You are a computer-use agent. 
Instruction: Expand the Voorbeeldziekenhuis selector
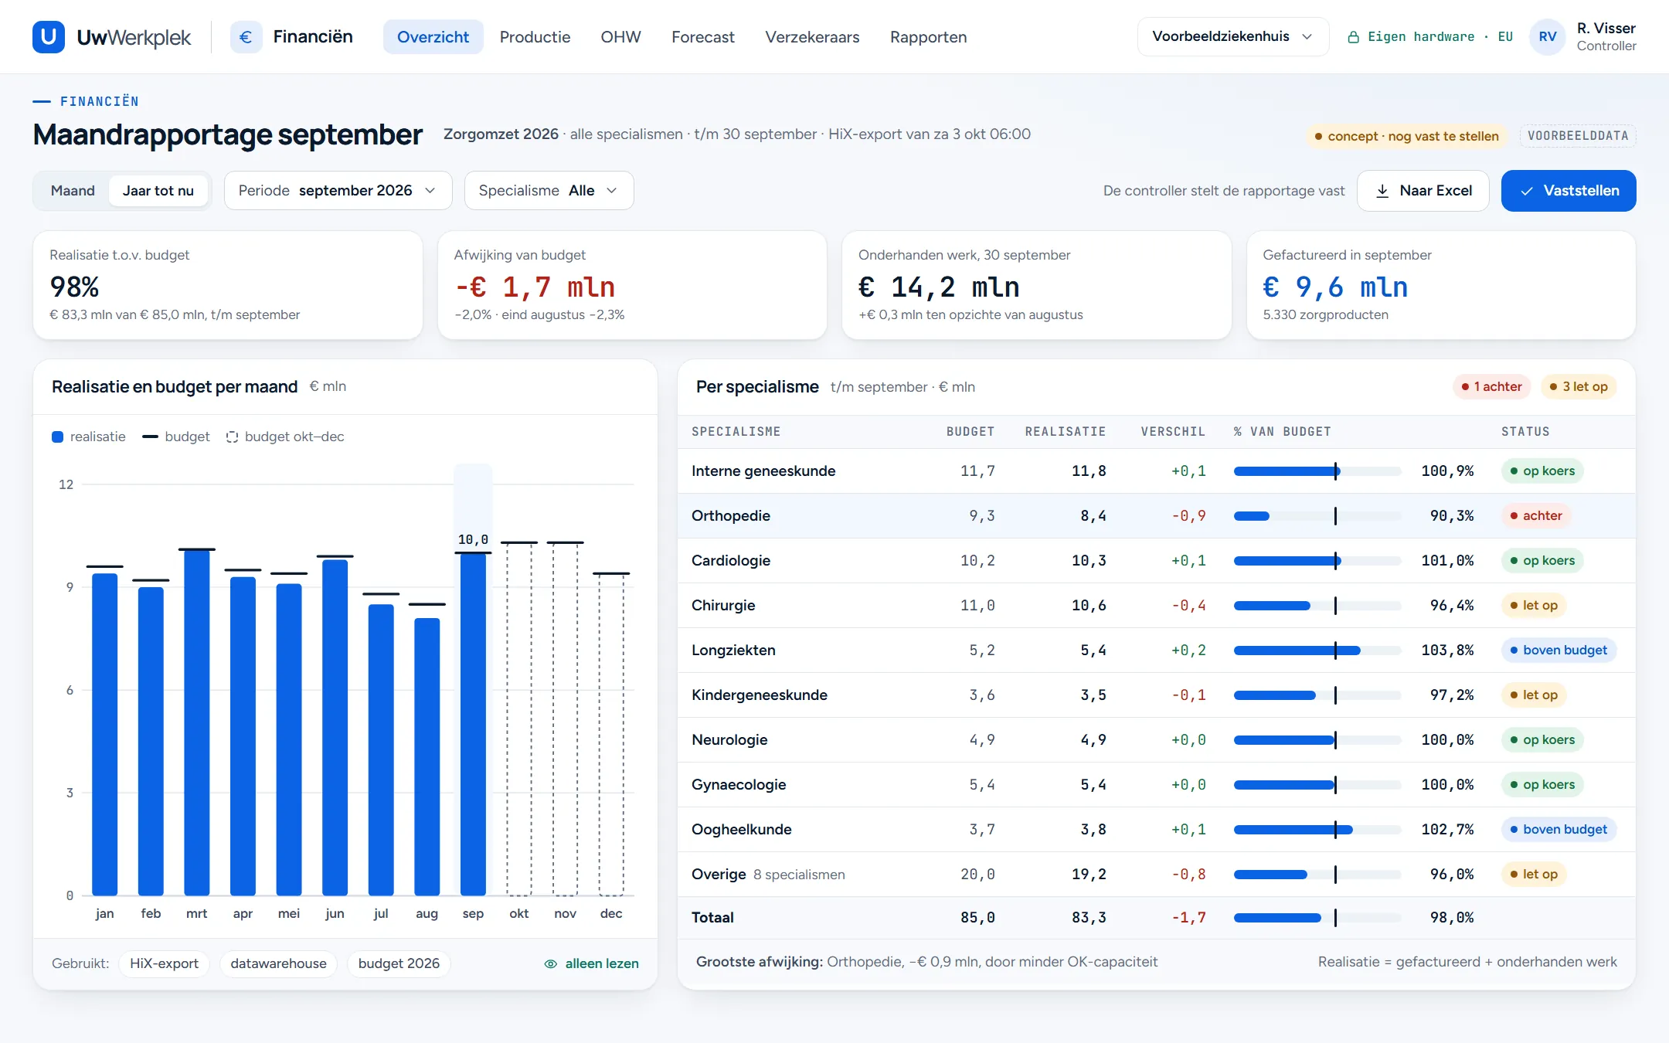1232,37
